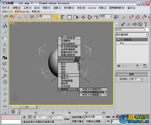
Task: Activate the Select and Scale tool
Action: (96, 17)
